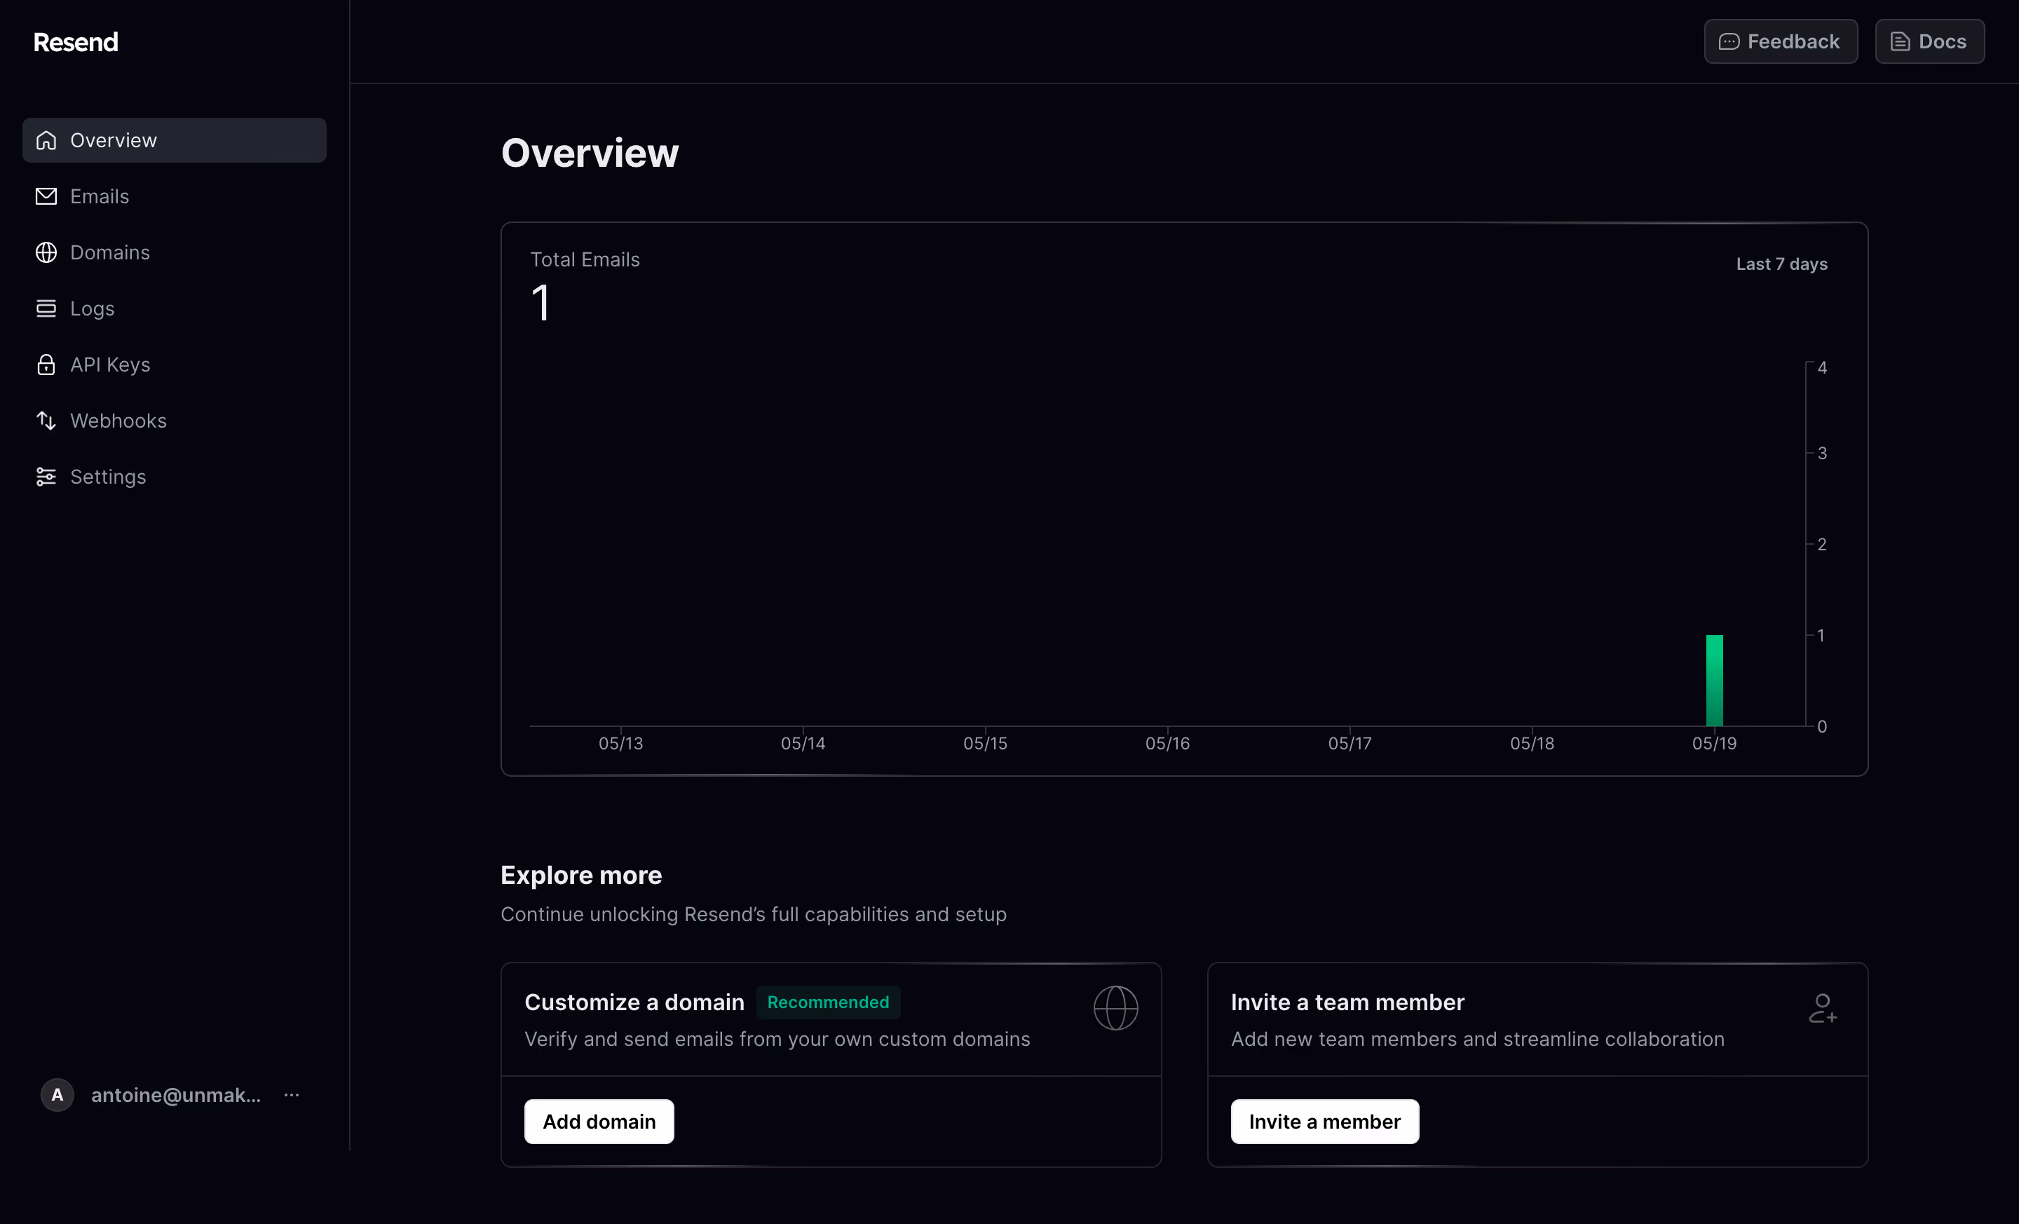Open the Last 7 days range selector
2019x1224 pixels.
coord(1781,264)
